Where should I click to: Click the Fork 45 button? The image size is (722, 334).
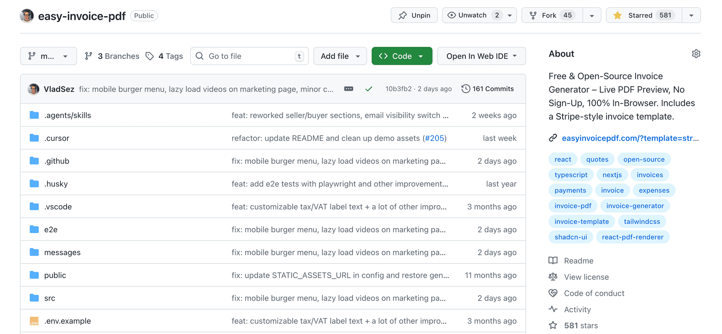552,15
